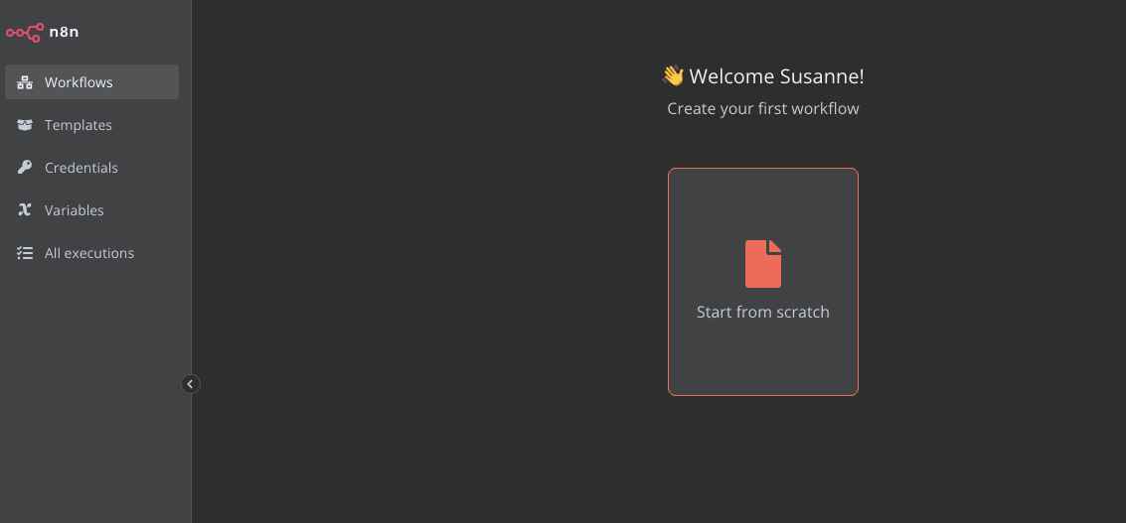Click the Templates box icon
The image size is (1126, 523).
[x=25, y=125]
